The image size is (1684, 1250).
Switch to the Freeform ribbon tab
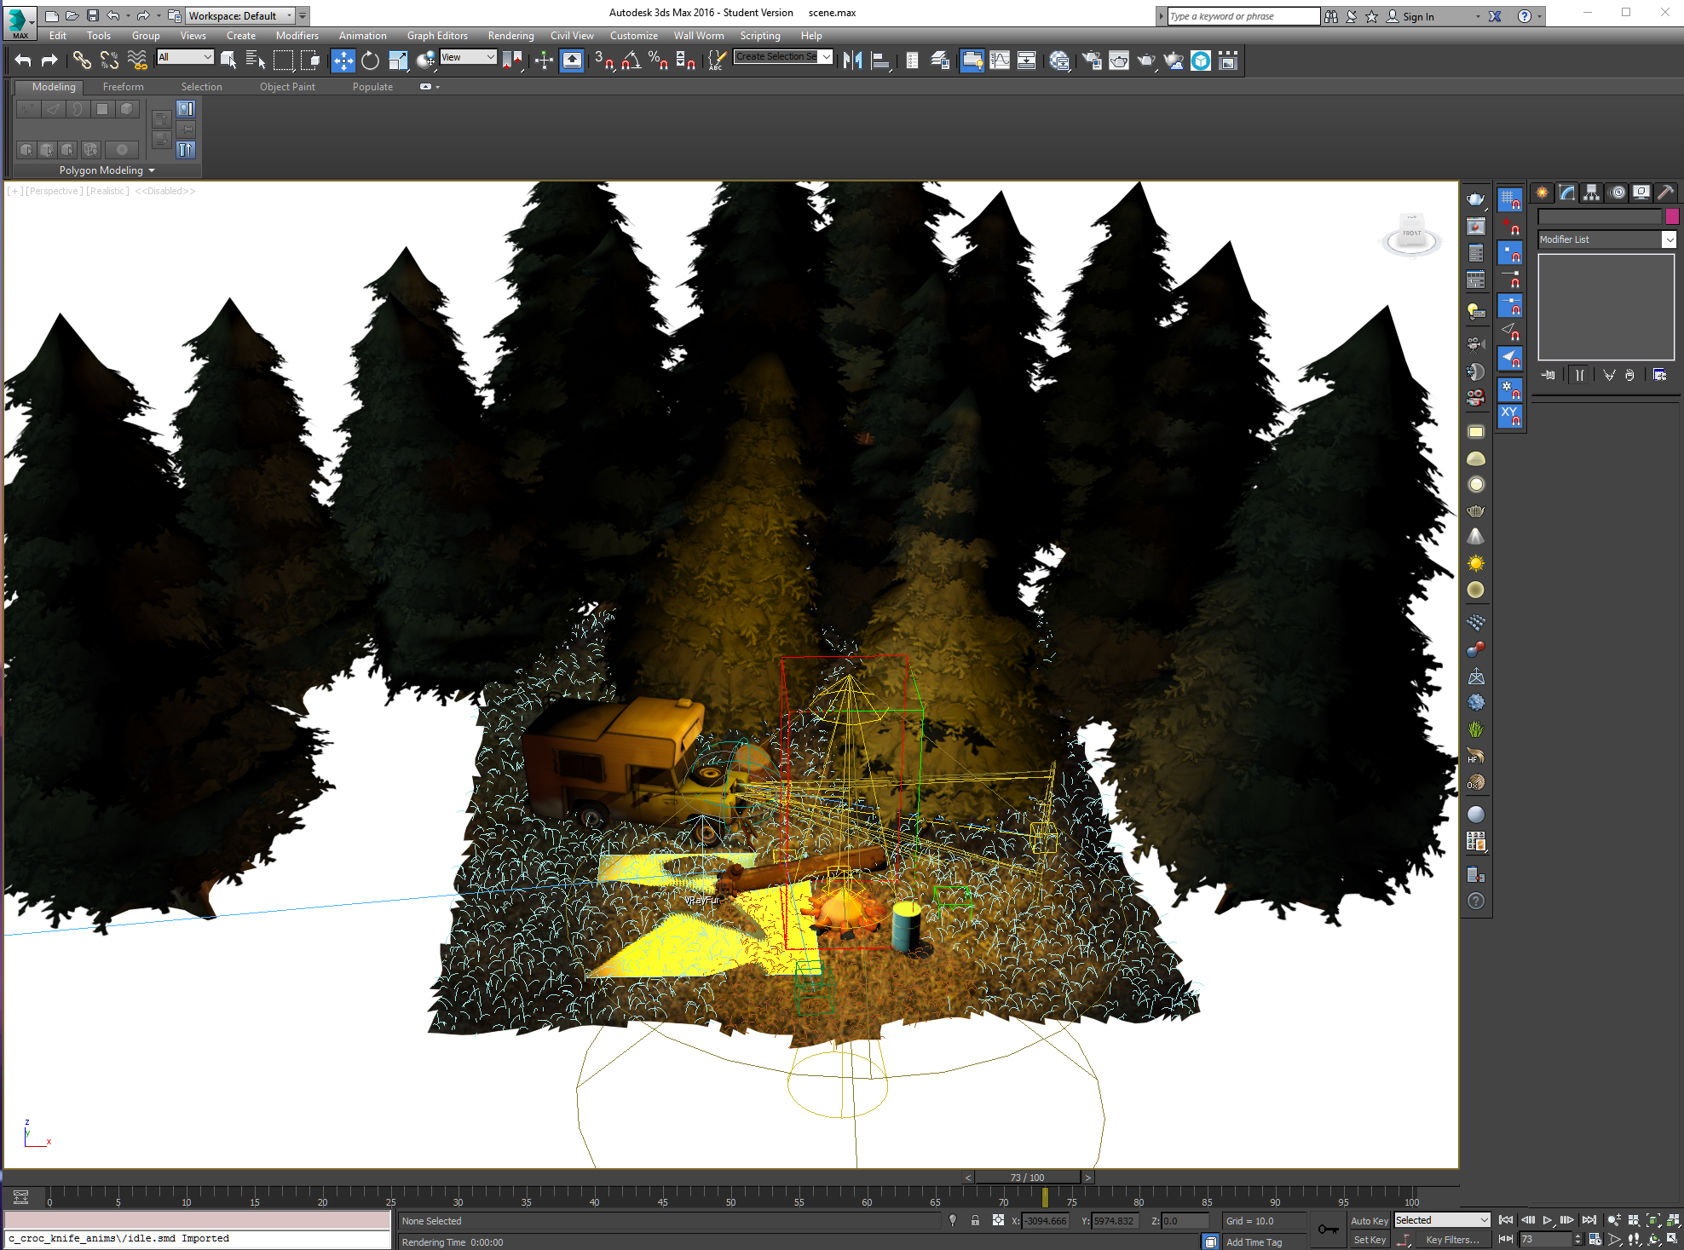124,87
